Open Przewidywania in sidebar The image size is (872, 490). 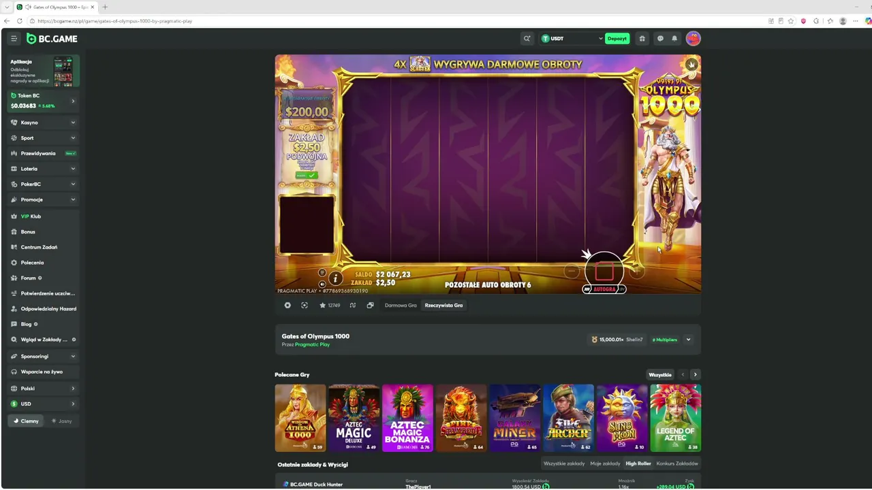pyautogui.click(x=44, y=153)
